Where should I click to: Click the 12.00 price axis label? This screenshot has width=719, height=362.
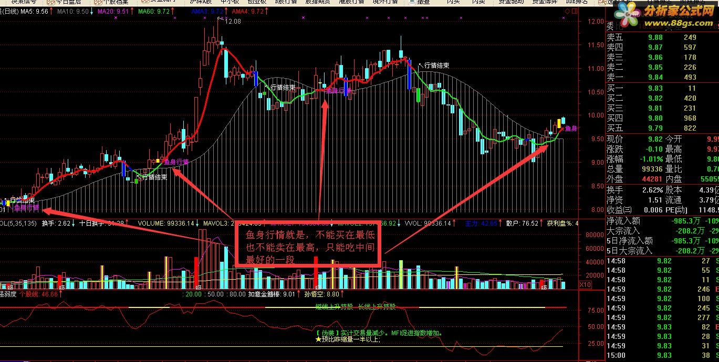596,22
